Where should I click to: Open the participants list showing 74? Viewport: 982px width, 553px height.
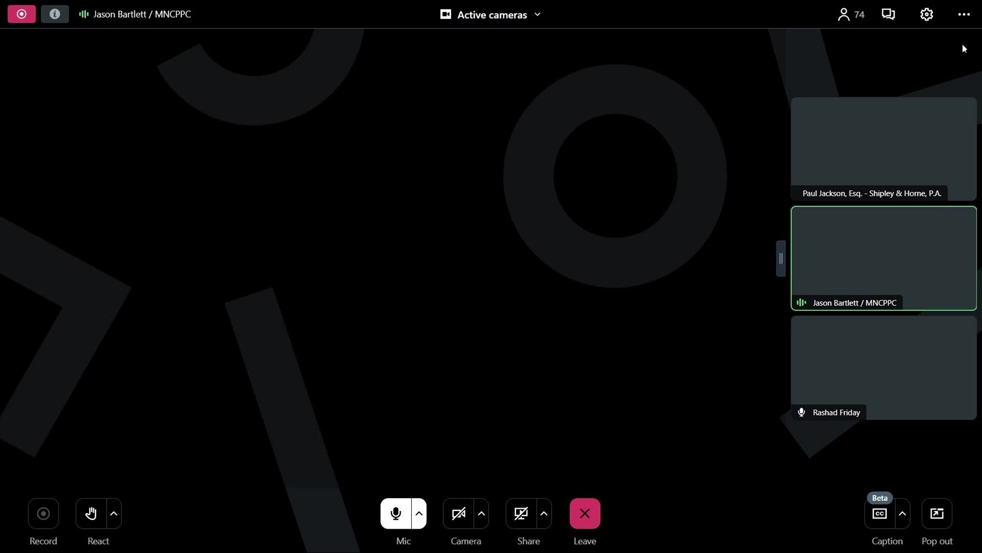[850, 14]
